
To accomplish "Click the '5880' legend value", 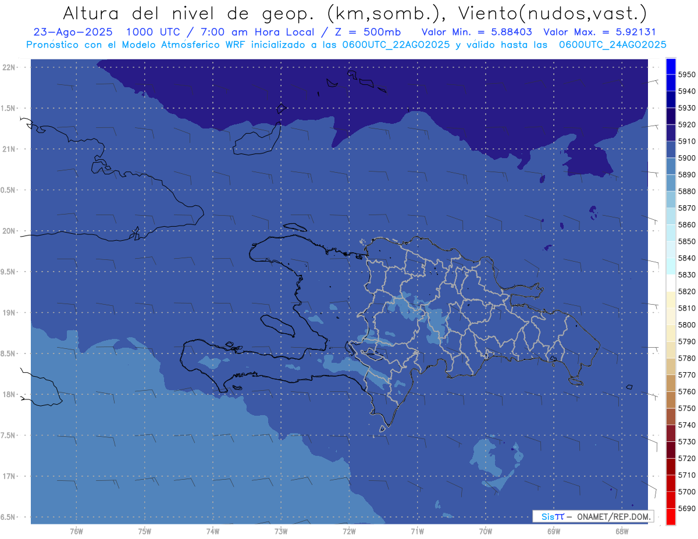I will point(686,191).
